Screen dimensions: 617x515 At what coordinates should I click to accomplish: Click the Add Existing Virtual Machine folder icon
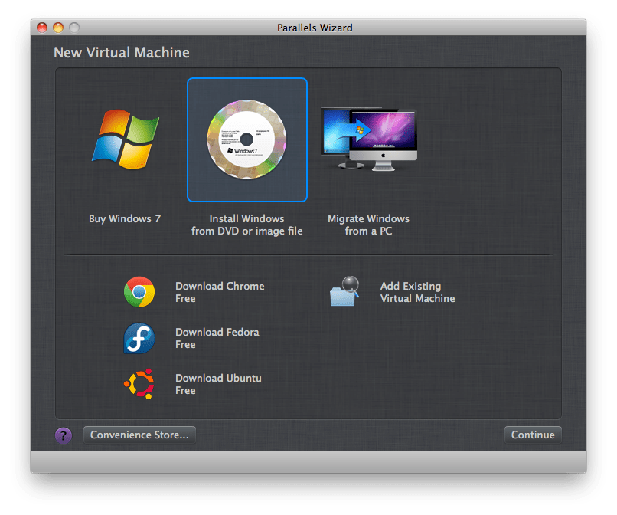click(x=345, y=292)
